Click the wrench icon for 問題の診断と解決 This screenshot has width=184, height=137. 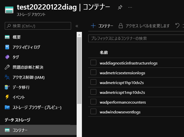7,67
